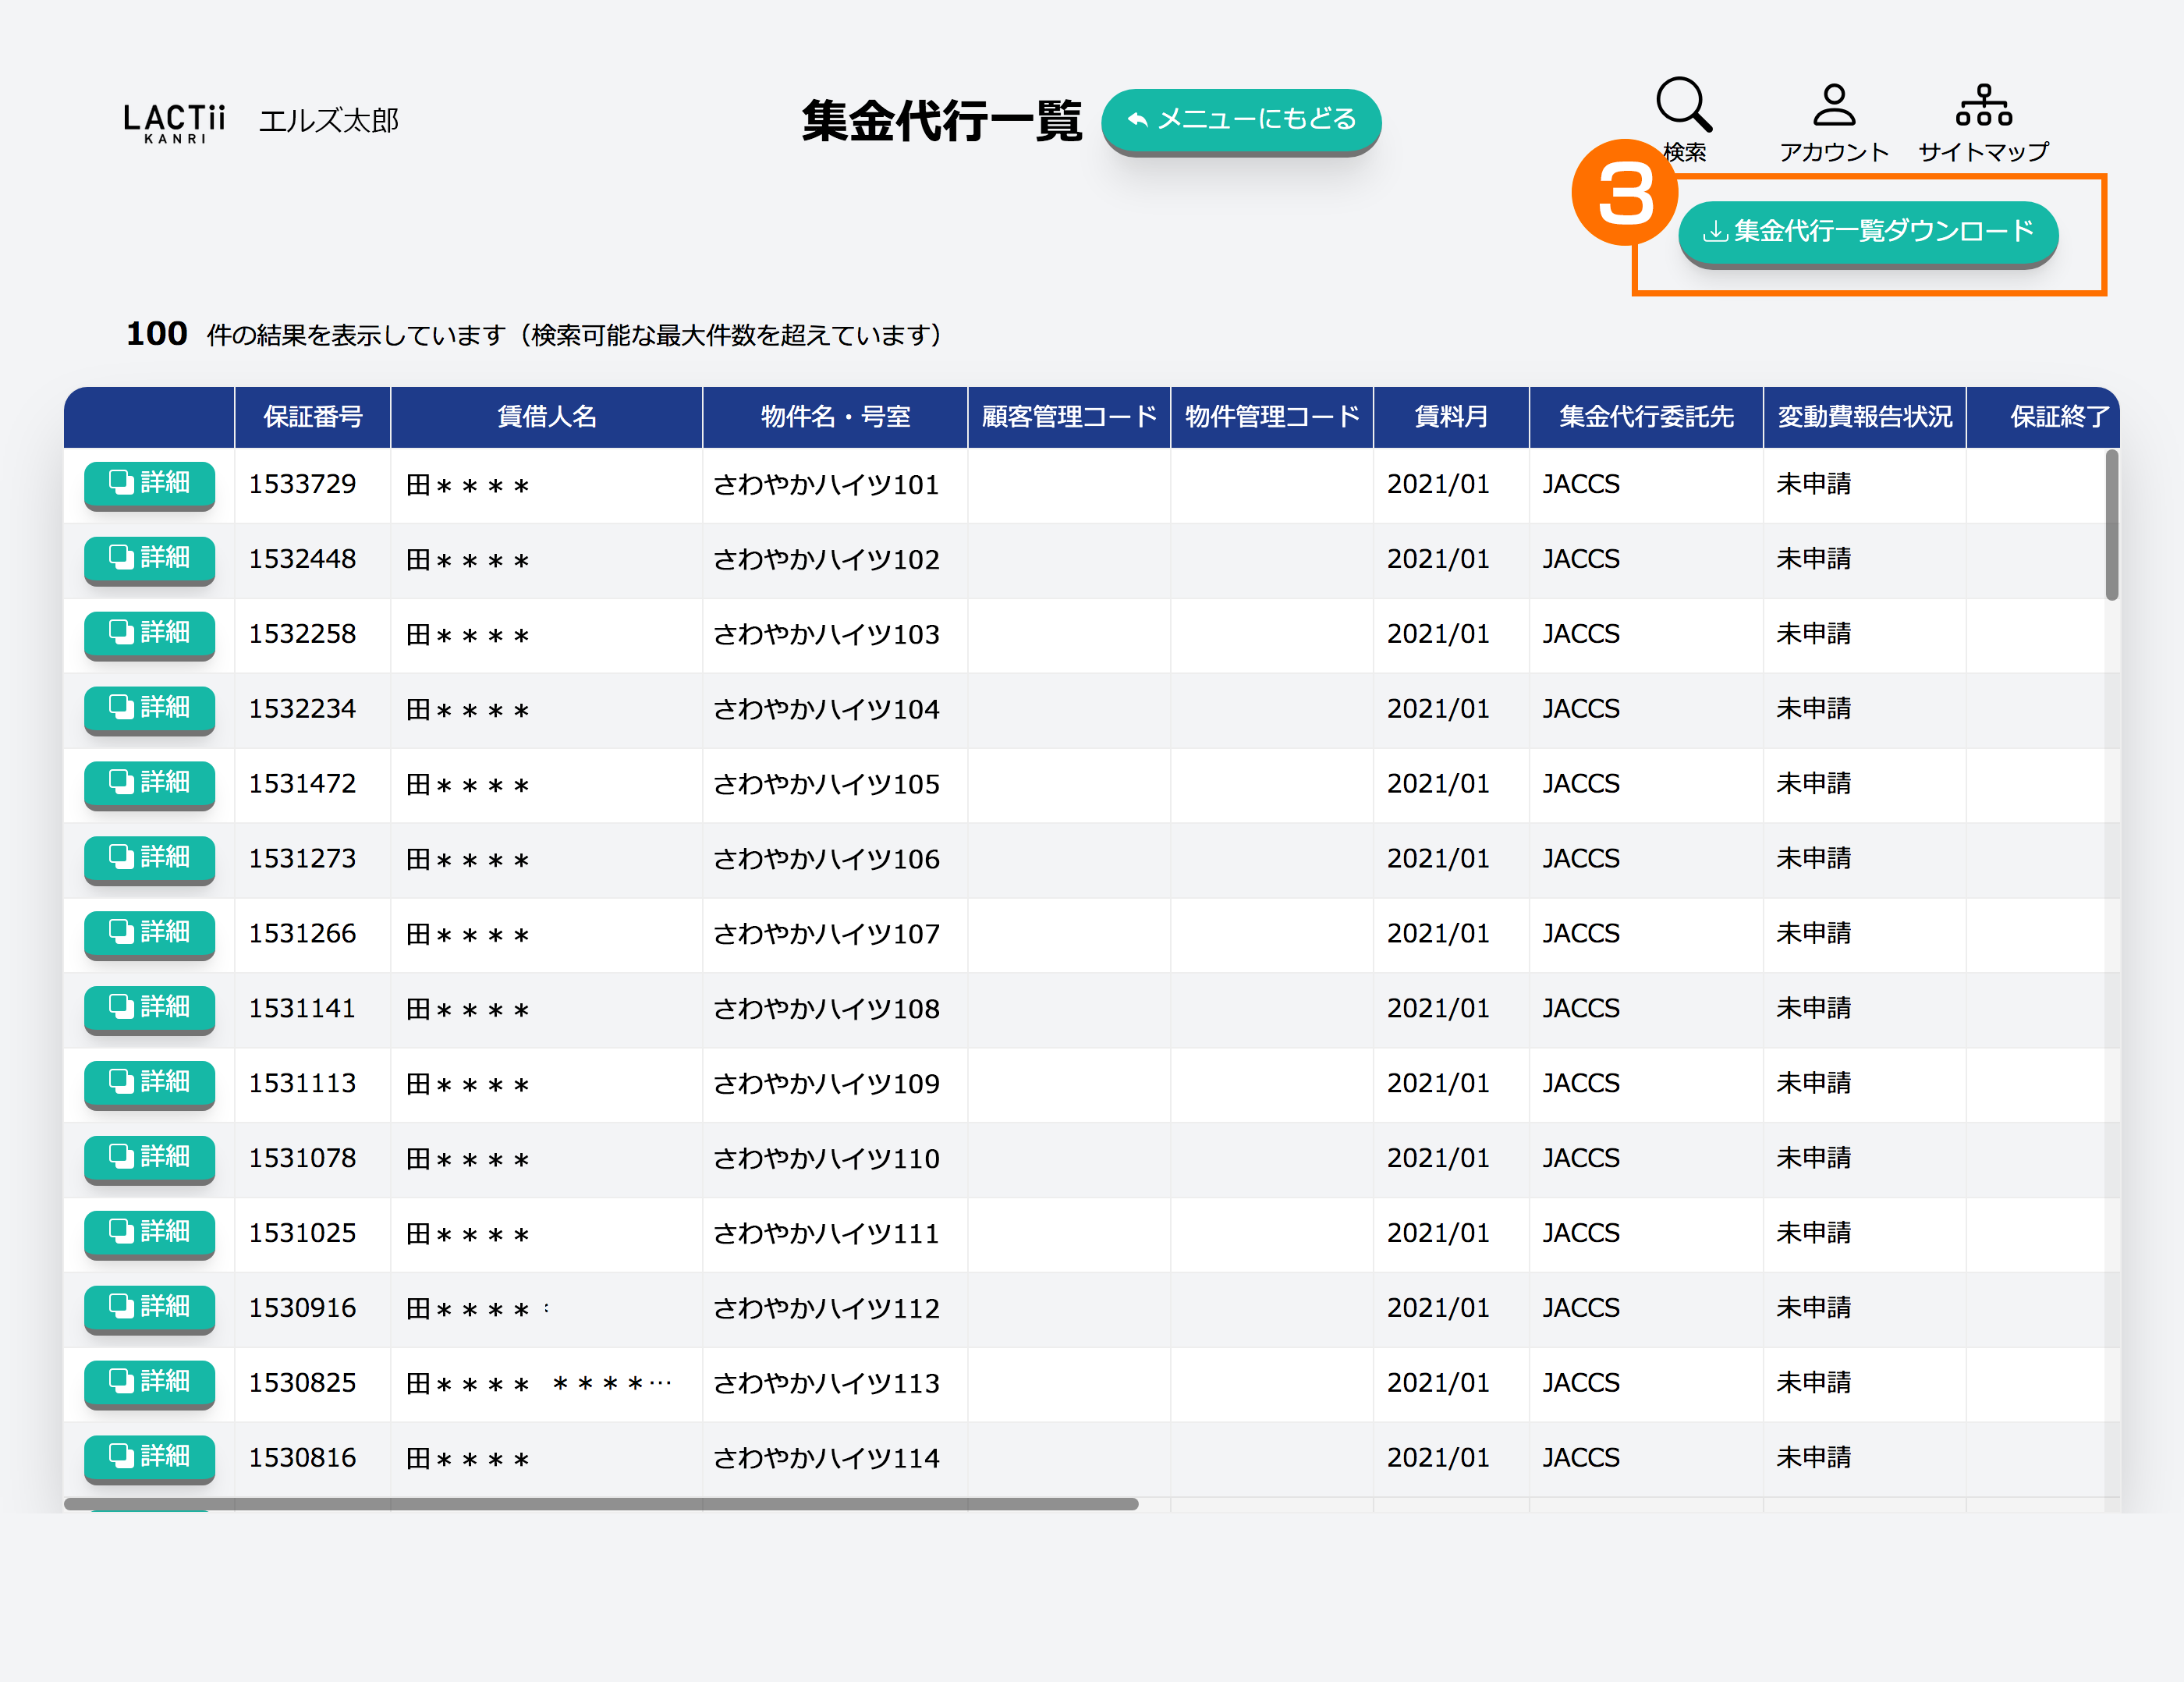Click the 賃料月 column header

1450,417
